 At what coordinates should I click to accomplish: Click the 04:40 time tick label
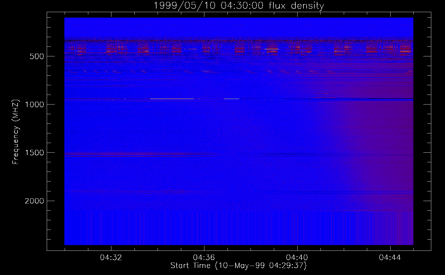(297, 258)
